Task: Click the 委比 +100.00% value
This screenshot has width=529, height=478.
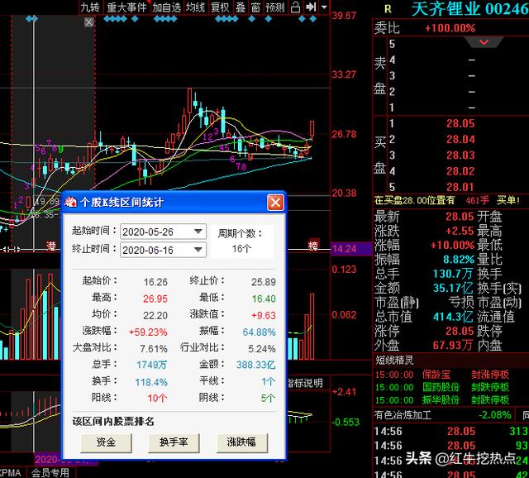Action: pyautogui.click(x=450, y=27)
